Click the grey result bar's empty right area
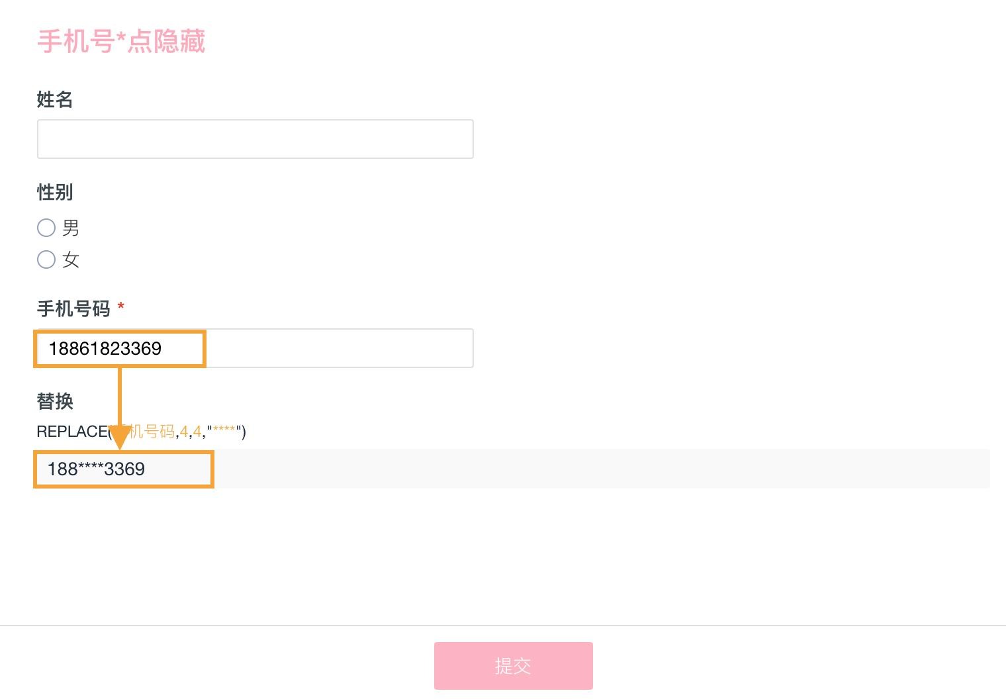Screen dimensions: 1006x699 (x=596, y=469)
